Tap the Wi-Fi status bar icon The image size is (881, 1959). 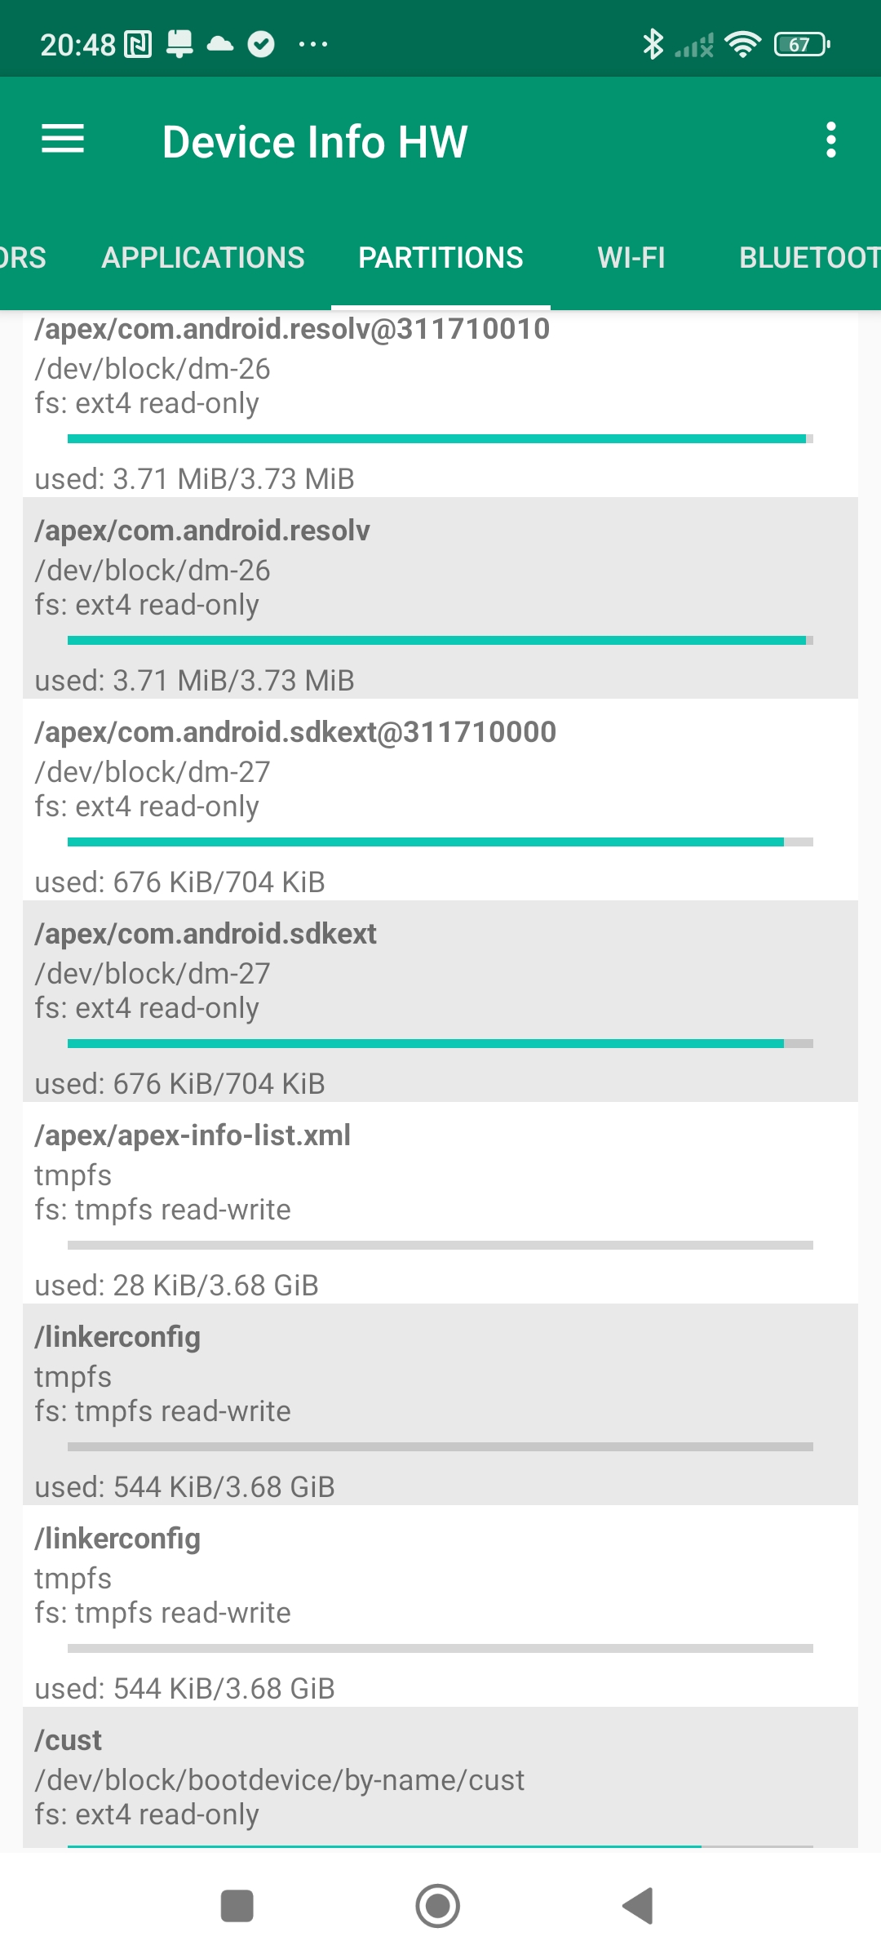pos(742,44)
